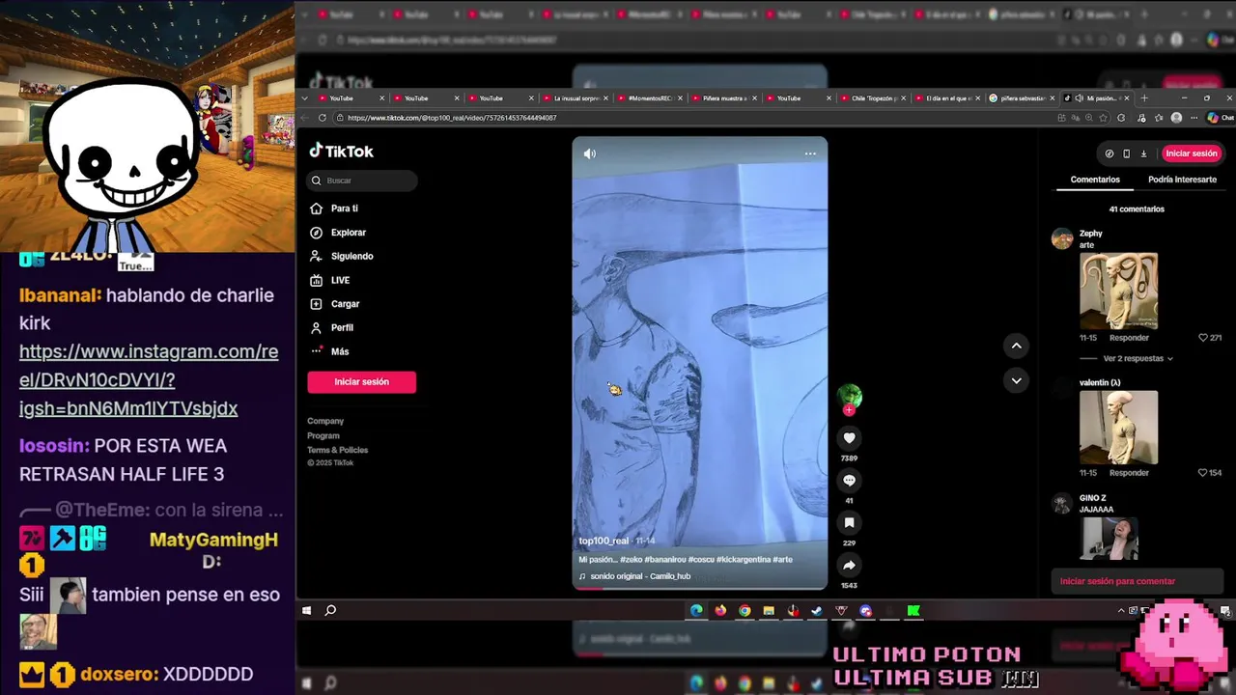Click the browser address bar URL

click(452, 118)
